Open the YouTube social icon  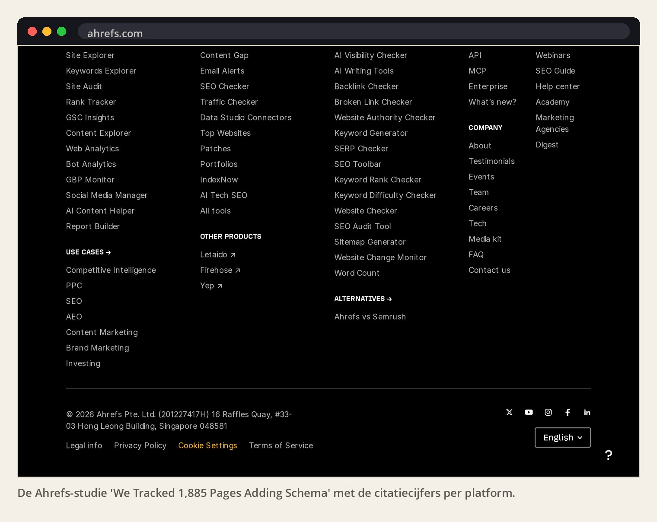coord(529,412)
